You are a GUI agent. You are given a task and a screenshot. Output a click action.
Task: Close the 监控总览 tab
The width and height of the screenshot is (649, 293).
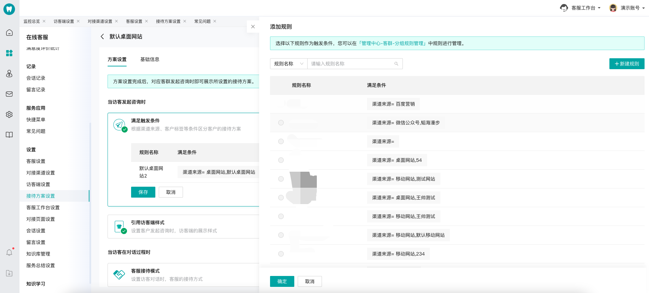[44, 21]
